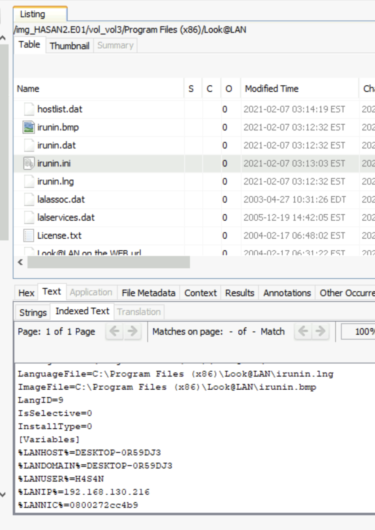Open the Annotations tab
375x530 pixels.
(287, 293)
